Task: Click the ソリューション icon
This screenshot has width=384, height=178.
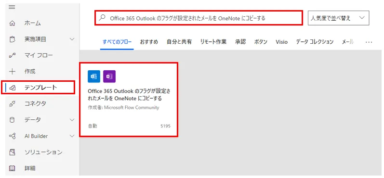Action: tap(12, 152)
